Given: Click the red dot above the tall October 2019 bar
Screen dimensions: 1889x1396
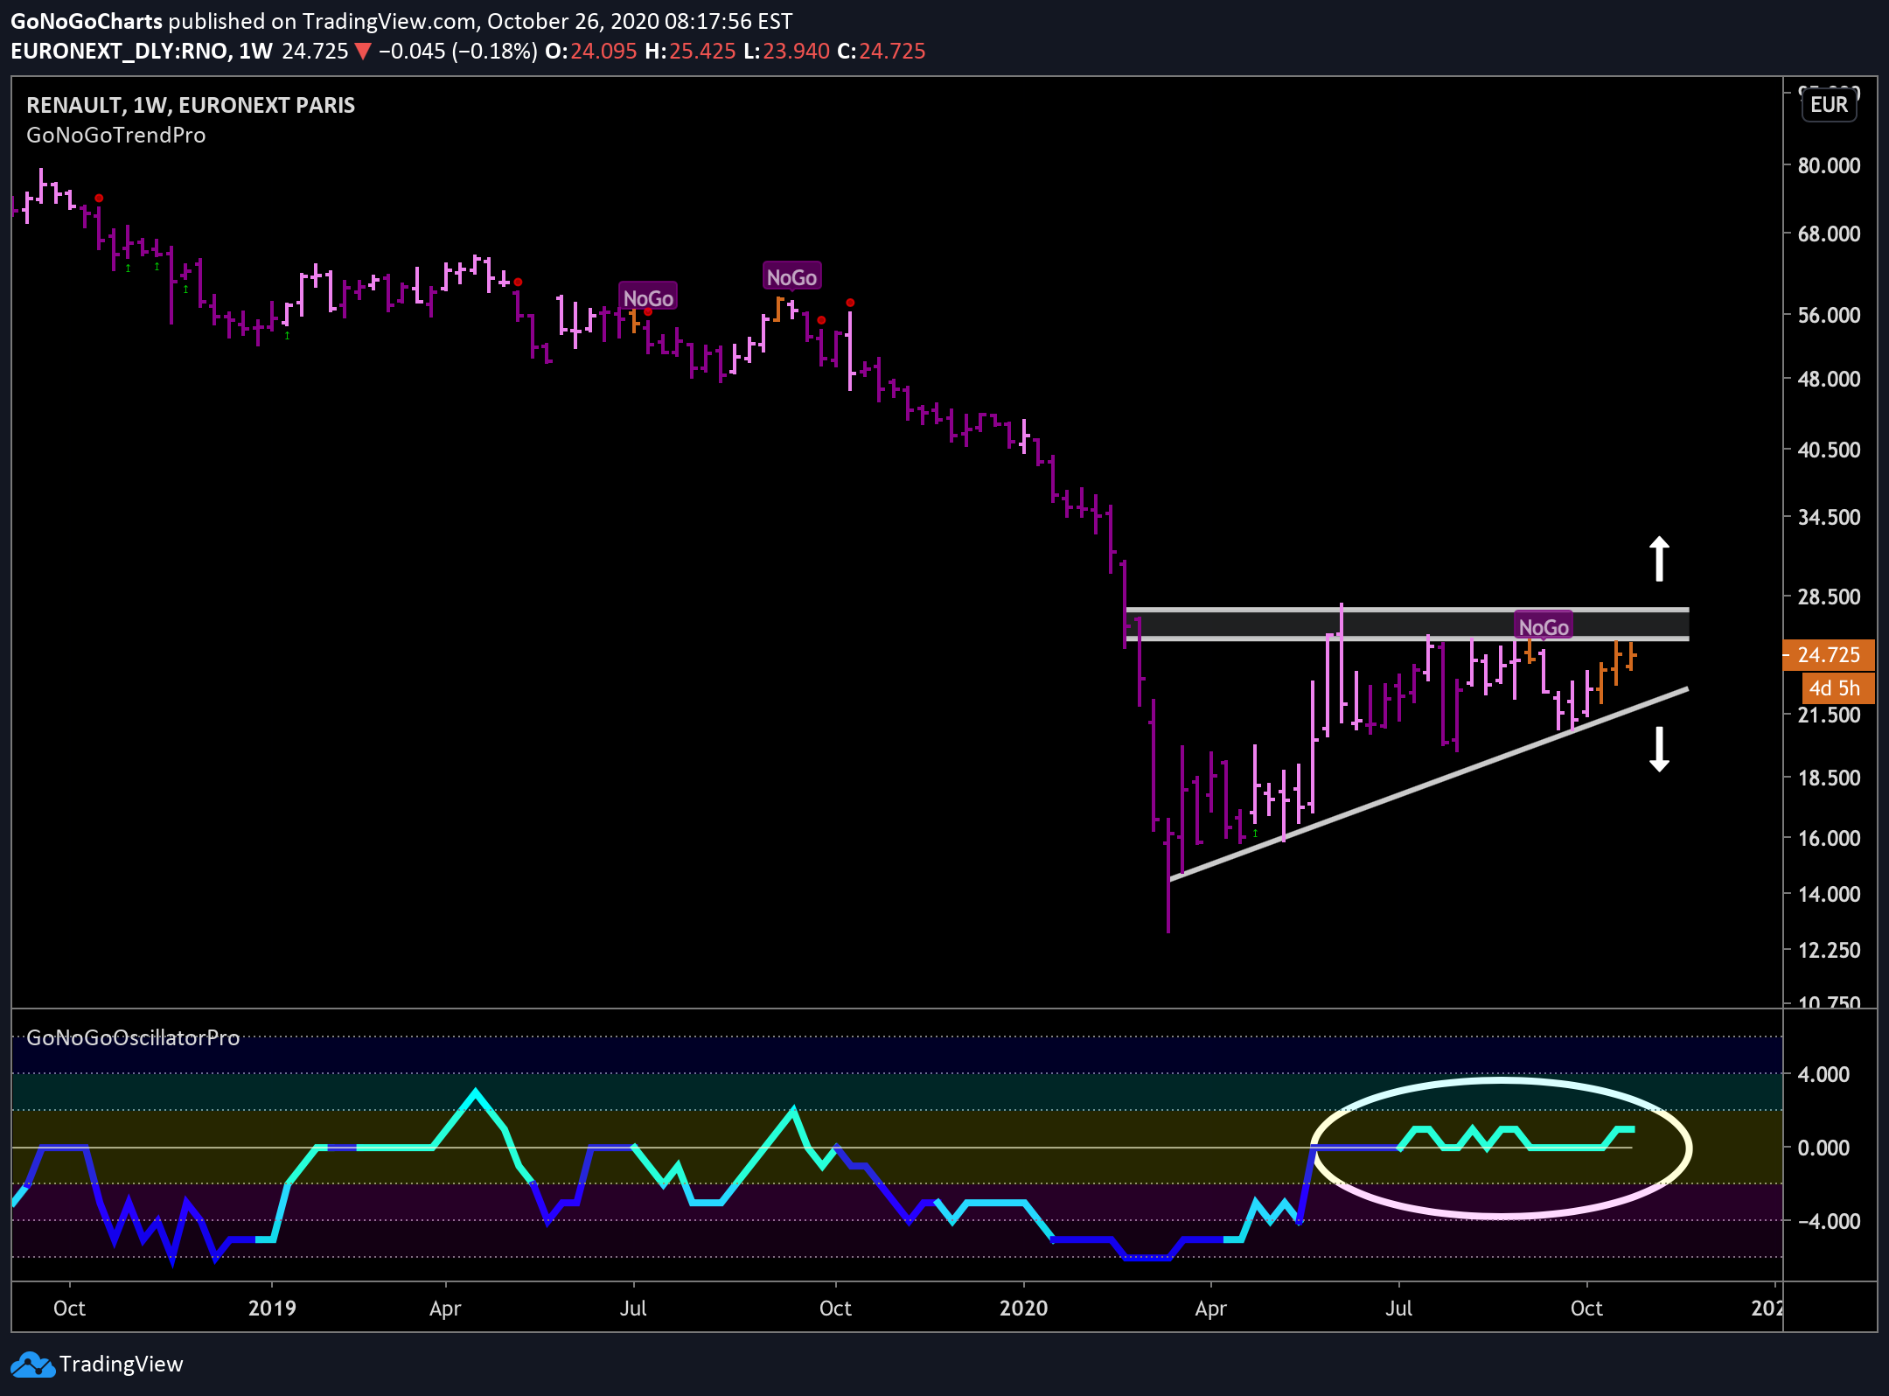Looking at the screenshot, I should (x=850, y=303).
